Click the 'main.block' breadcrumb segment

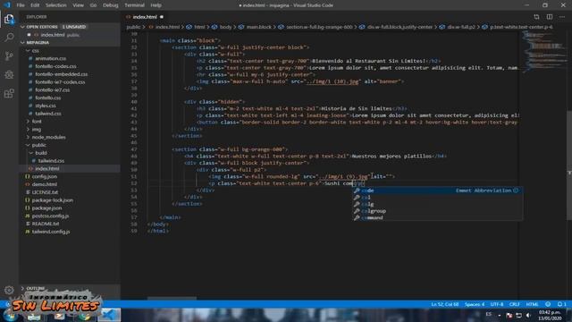point(258,27)
